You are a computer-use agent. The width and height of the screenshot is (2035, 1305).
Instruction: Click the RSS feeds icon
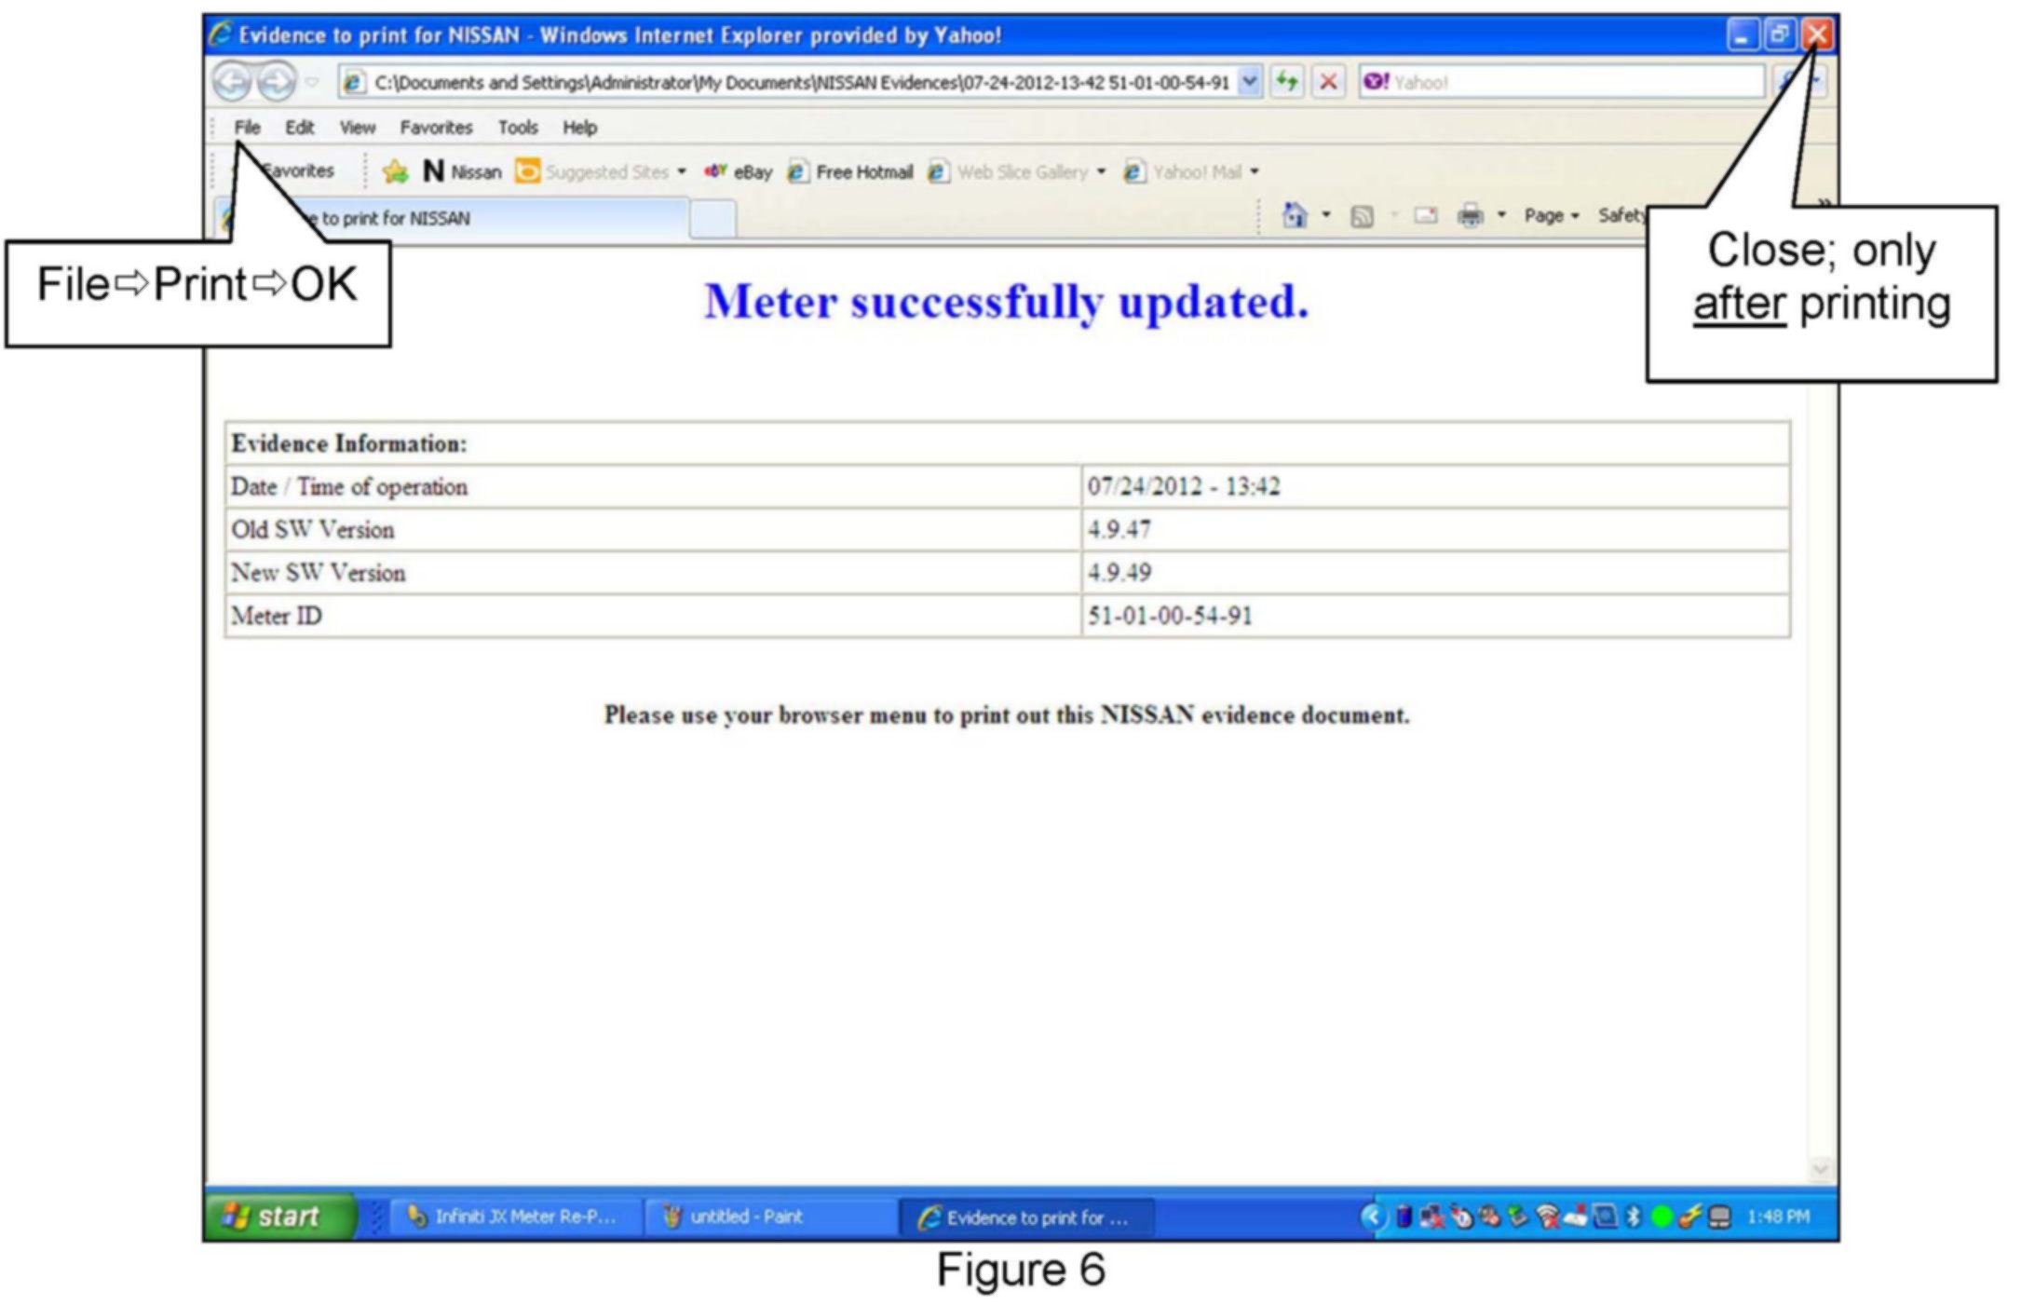tap(1362, 217)
